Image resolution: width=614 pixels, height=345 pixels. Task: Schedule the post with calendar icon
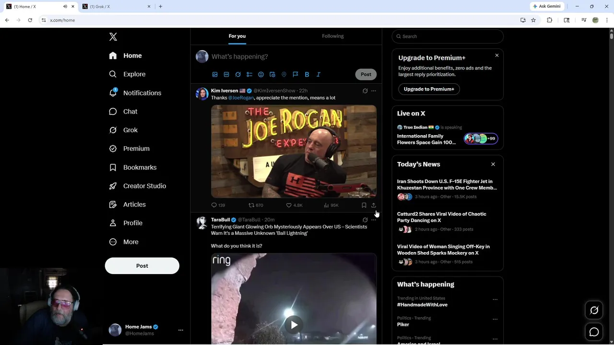(x=272, y=74)
